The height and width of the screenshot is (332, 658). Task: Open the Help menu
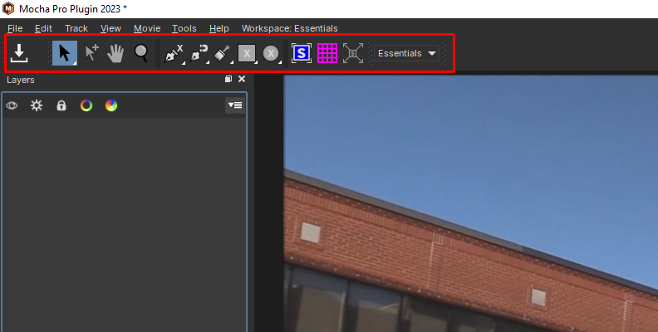[219, 28]
